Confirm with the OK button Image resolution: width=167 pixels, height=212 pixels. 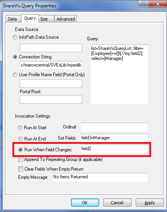point(85,203)
